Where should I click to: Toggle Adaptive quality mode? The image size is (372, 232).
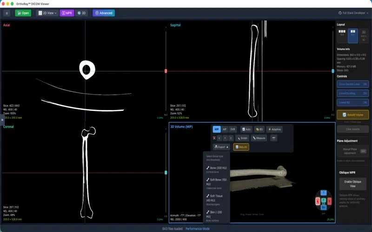tap(274, 129)
